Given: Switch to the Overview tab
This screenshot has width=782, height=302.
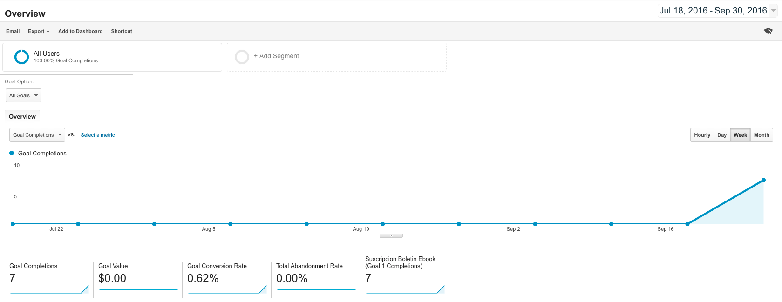Looking at the screenshot, I should point(22,116).
